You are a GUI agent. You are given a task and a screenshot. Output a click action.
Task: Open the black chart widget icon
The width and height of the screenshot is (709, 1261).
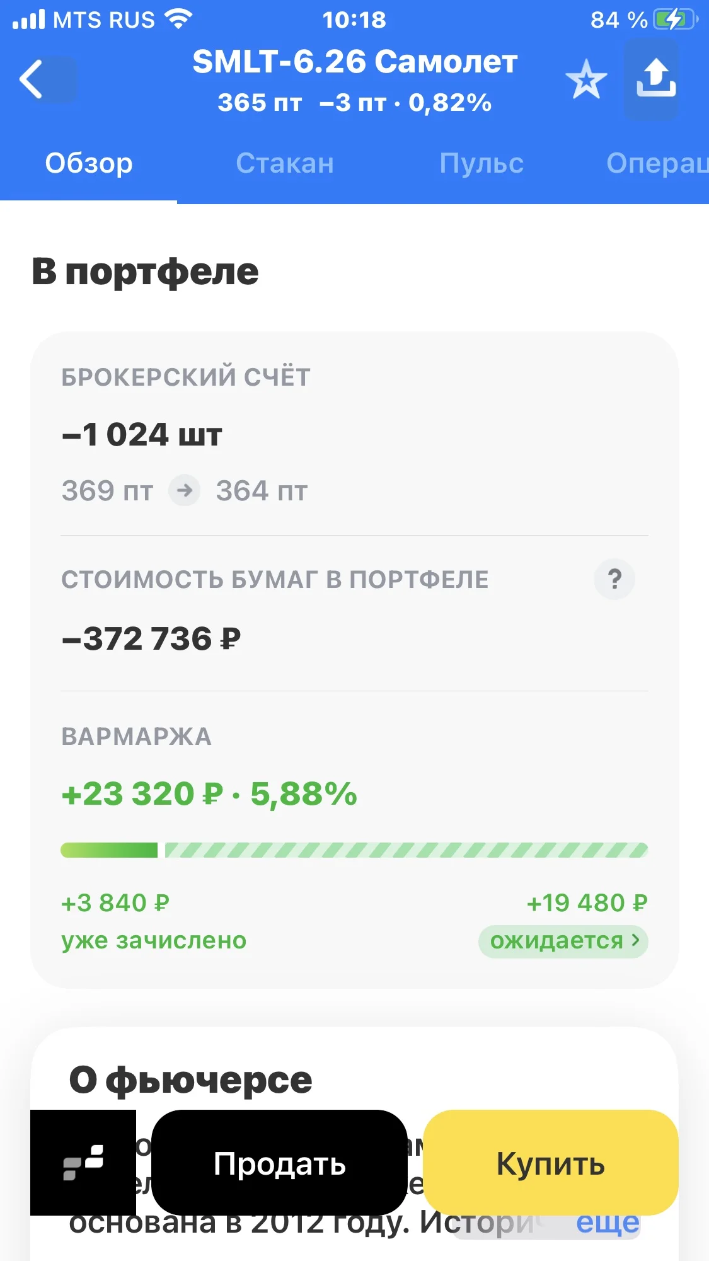pyautogui.click(x=83, y=1162)
